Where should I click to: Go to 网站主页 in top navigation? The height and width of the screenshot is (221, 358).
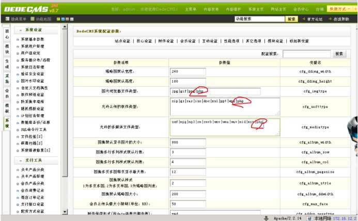[x=278, y=9]
